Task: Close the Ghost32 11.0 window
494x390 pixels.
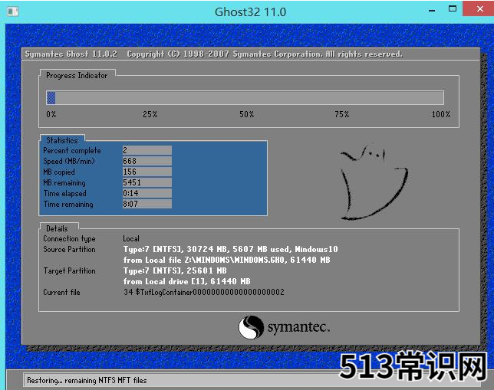Action: point(479,9)
